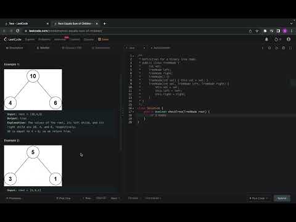
Task: Open the Contribute dropdown
Action: click(x=153, y=198)
